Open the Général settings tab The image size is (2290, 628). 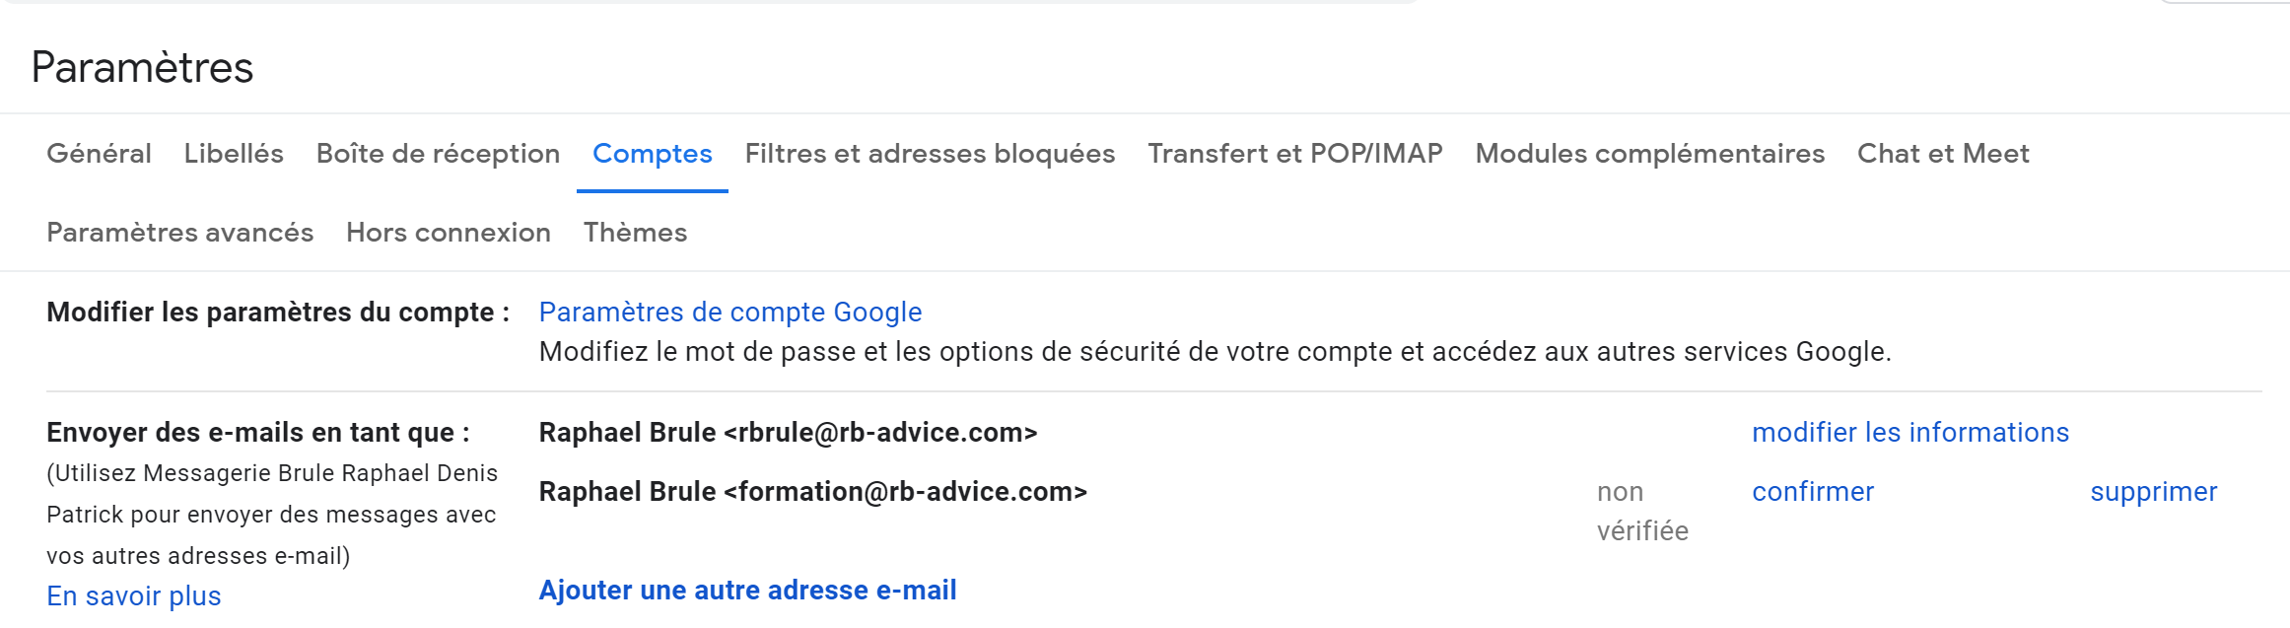pyautogui.click(x=99, y=154)
